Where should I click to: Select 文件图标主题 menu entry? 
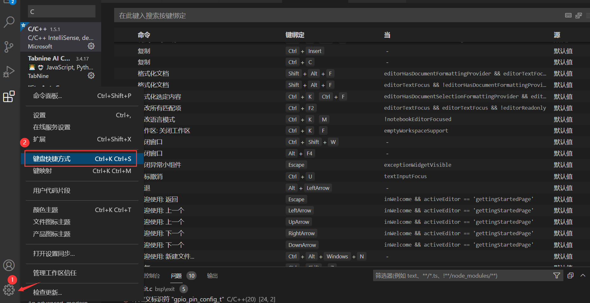coord(82,222)
